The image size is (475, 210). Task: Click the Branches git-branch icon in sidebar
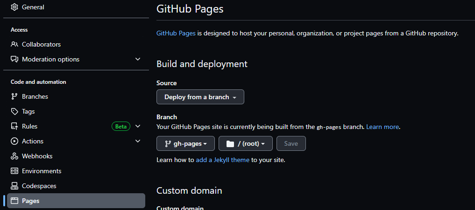point(14,96)
